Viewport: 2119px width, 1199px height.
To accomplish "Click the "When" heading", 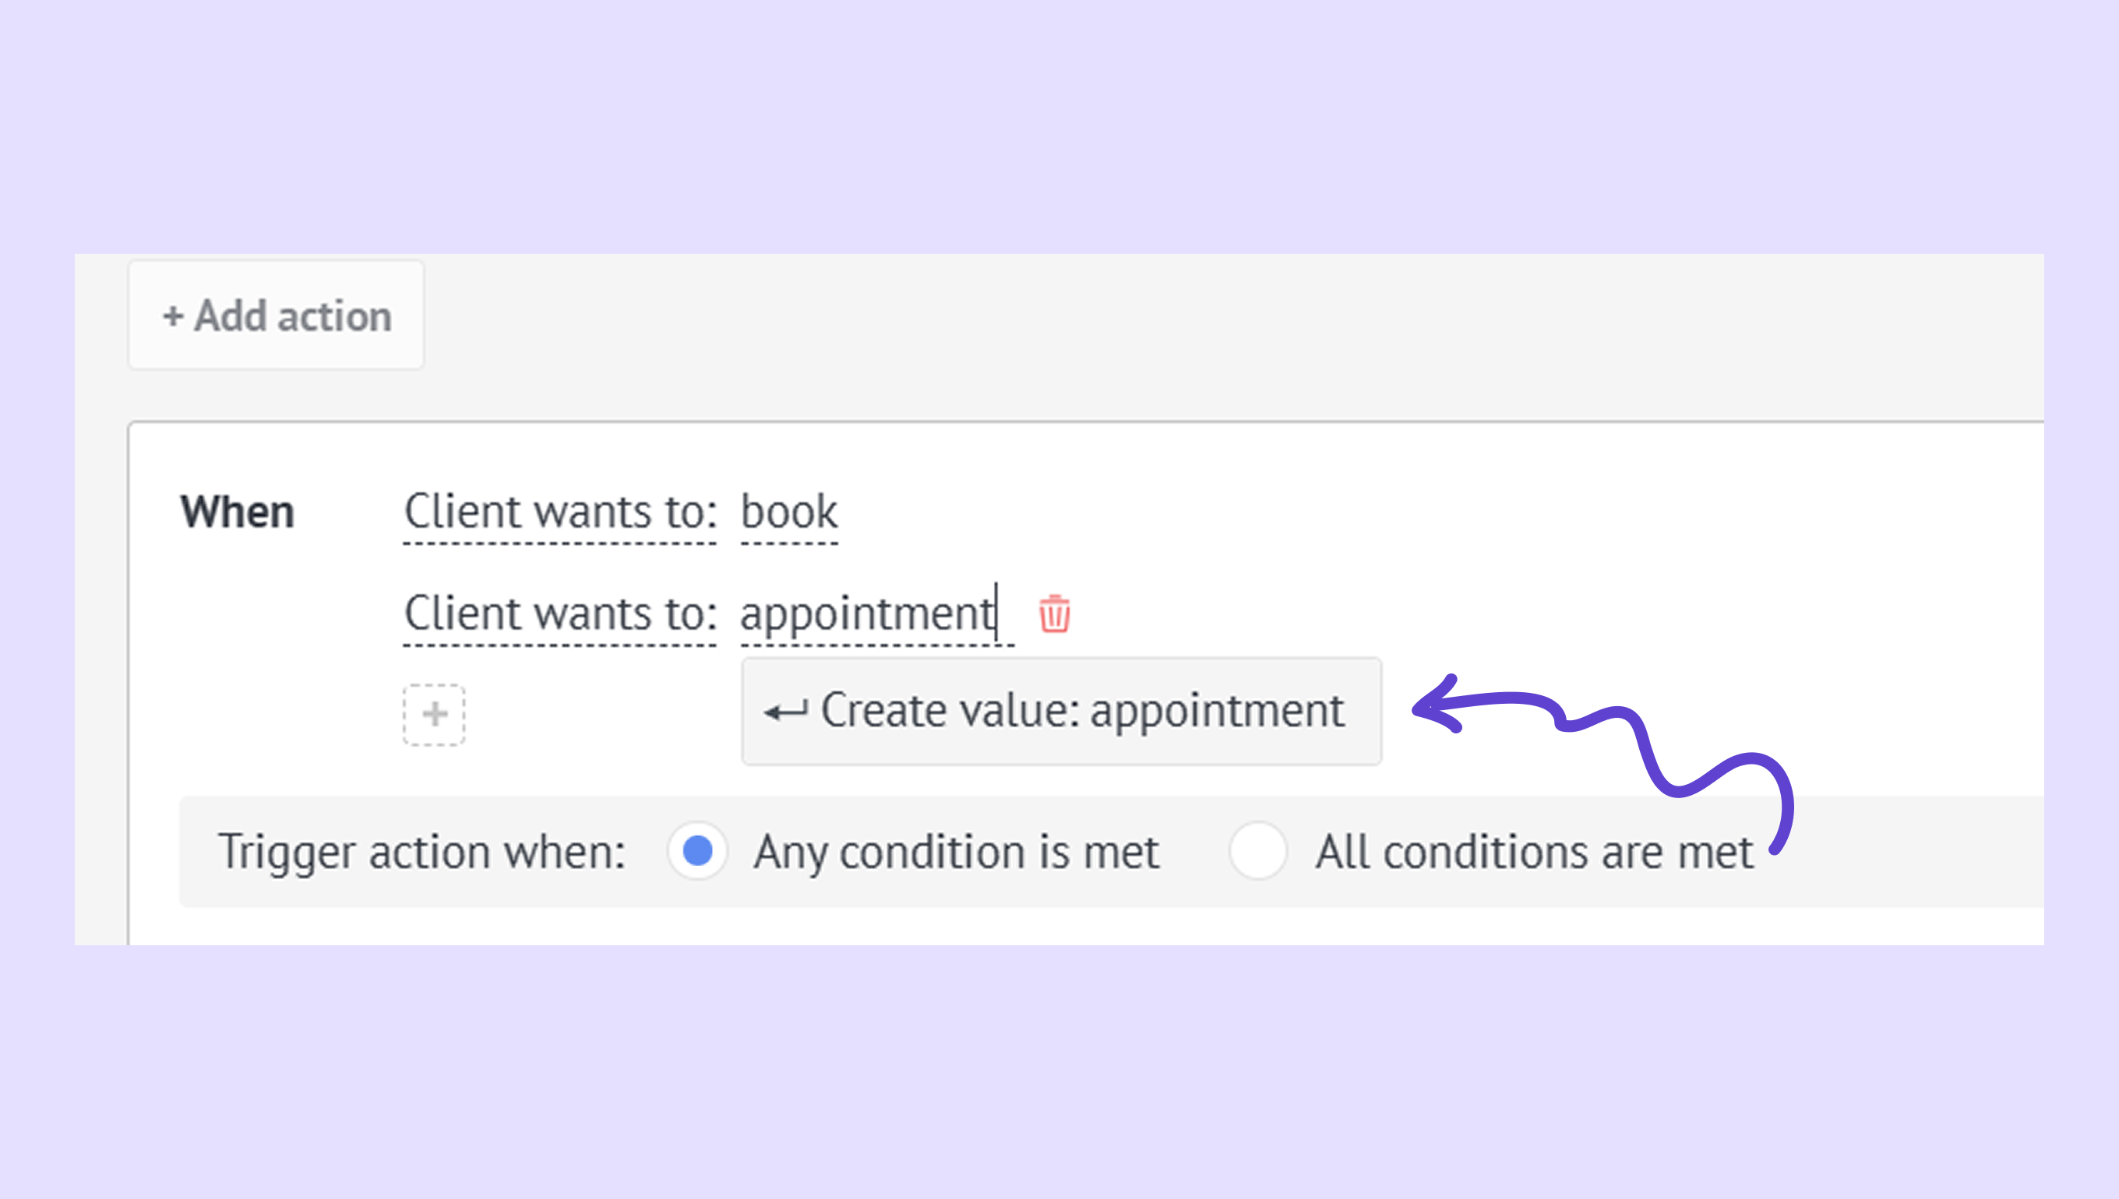I will coord(238,512).
